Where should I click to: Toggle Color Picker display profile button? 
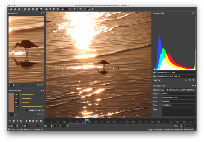[x=42, y=114]
